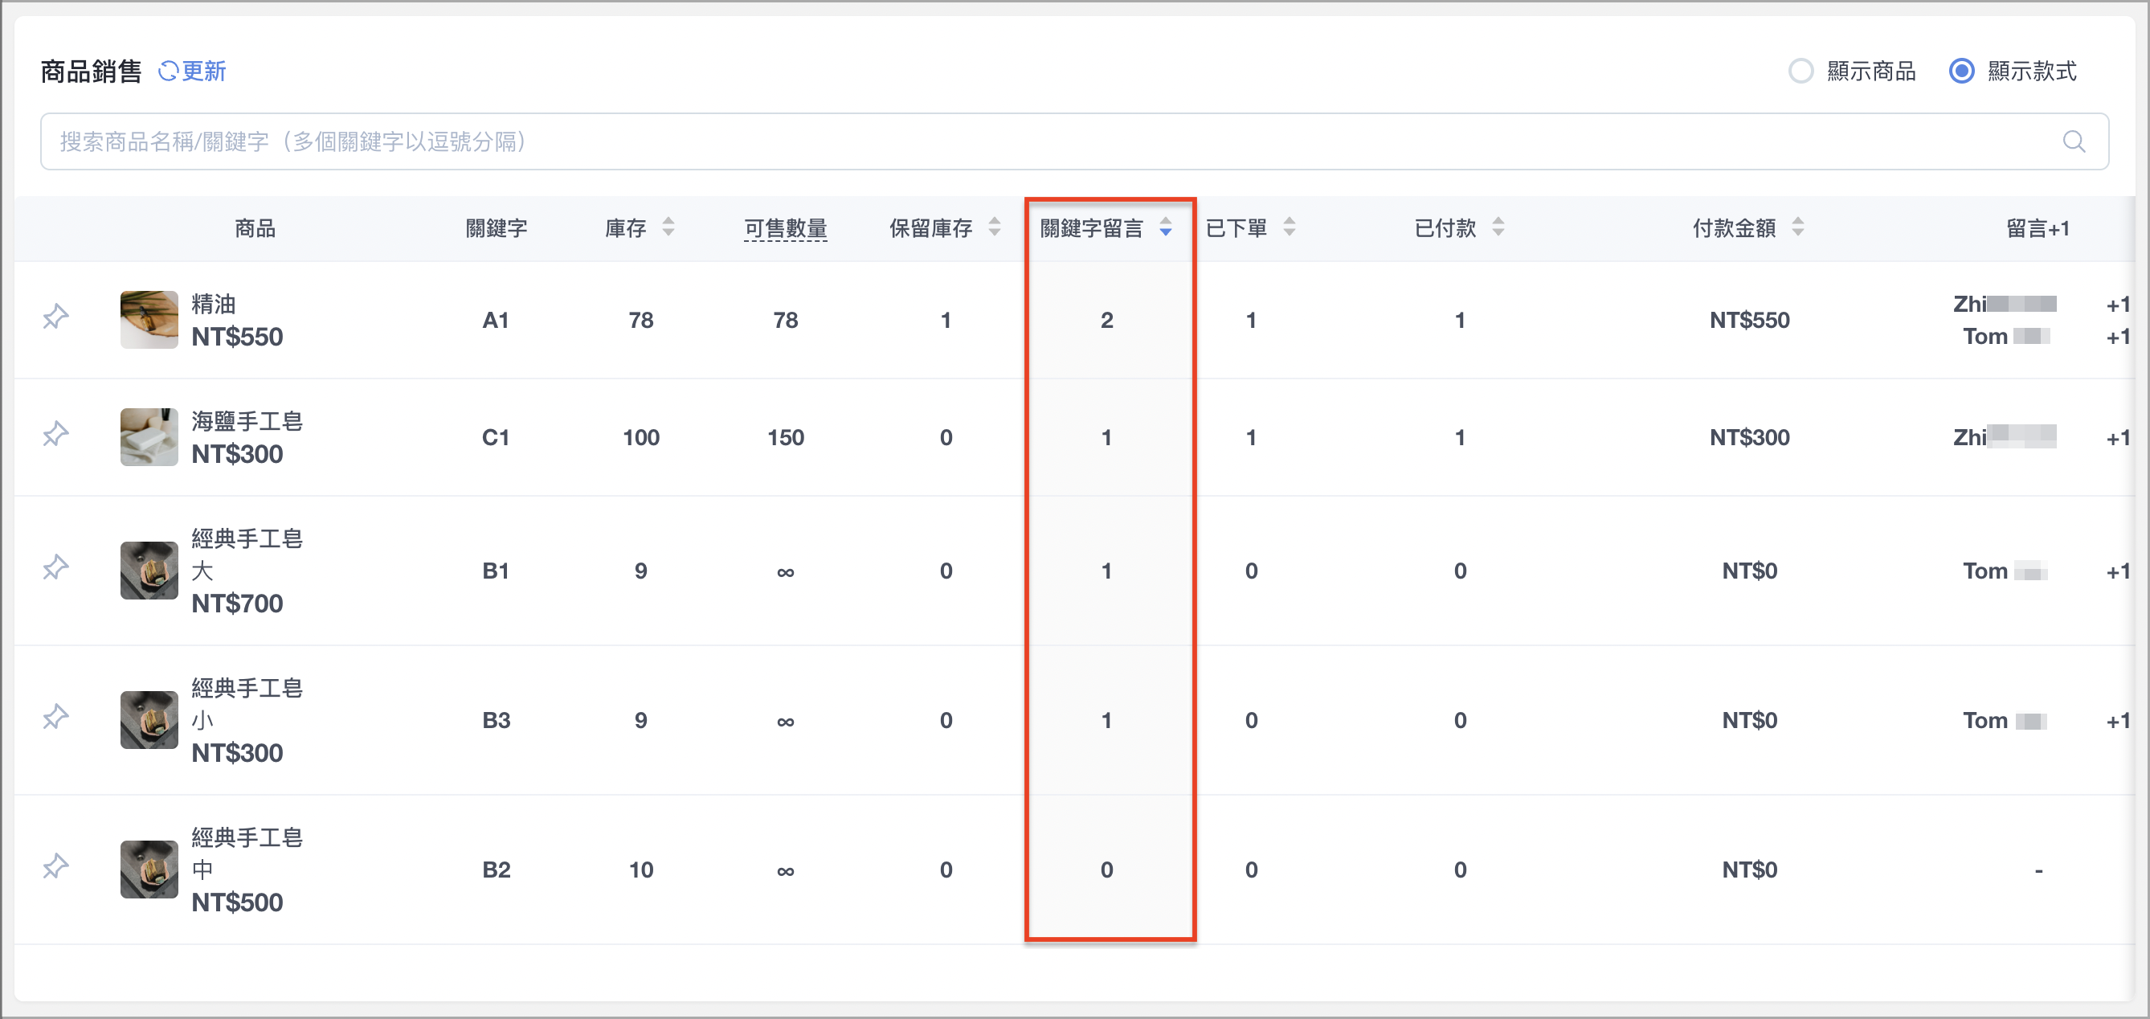Pin the 經典手工皂 小 row
This screenshot has height=1019, width=2150.
tap(55, 717)
